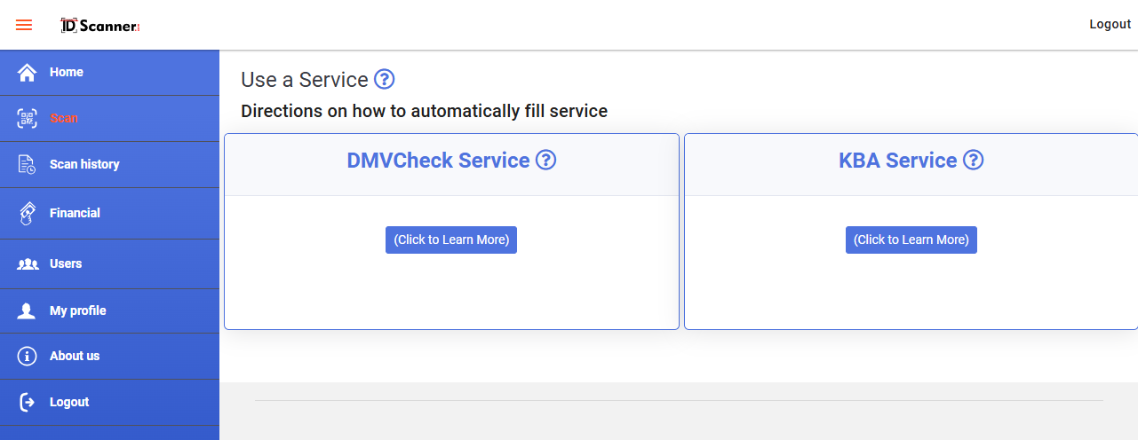Click the Users group icon
This screenshot has height=440, width=1138.
tap(28, 263)
